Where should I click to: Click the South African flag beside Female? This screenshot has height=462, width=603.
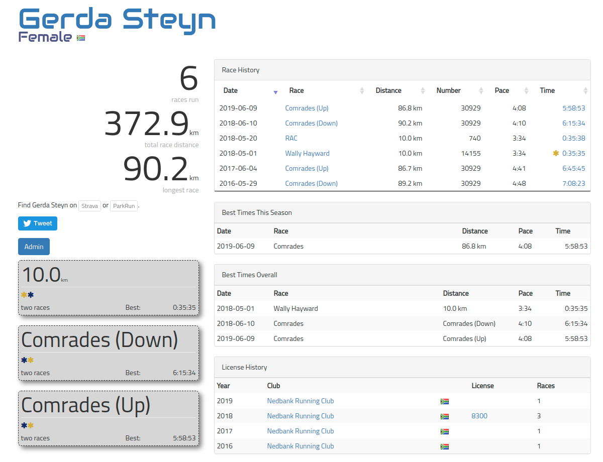tap(81, 38)
